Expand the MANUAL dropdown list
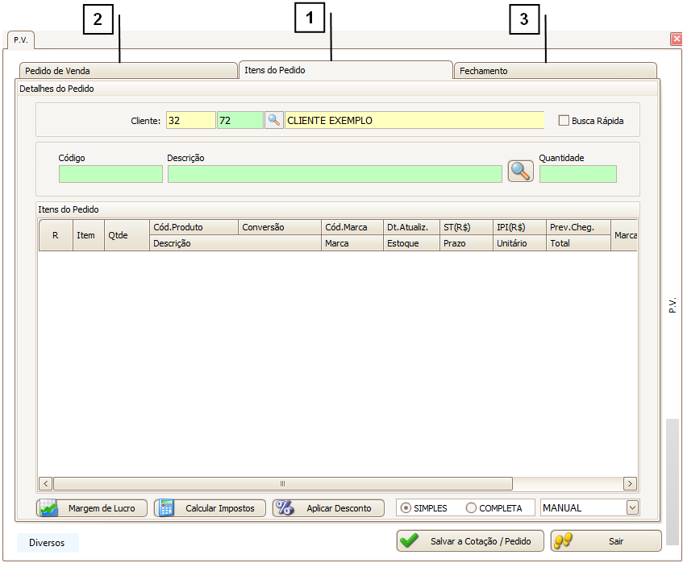The height and width of the screenshot is (563, 683). pyautogui.click(x=632, y=507)
